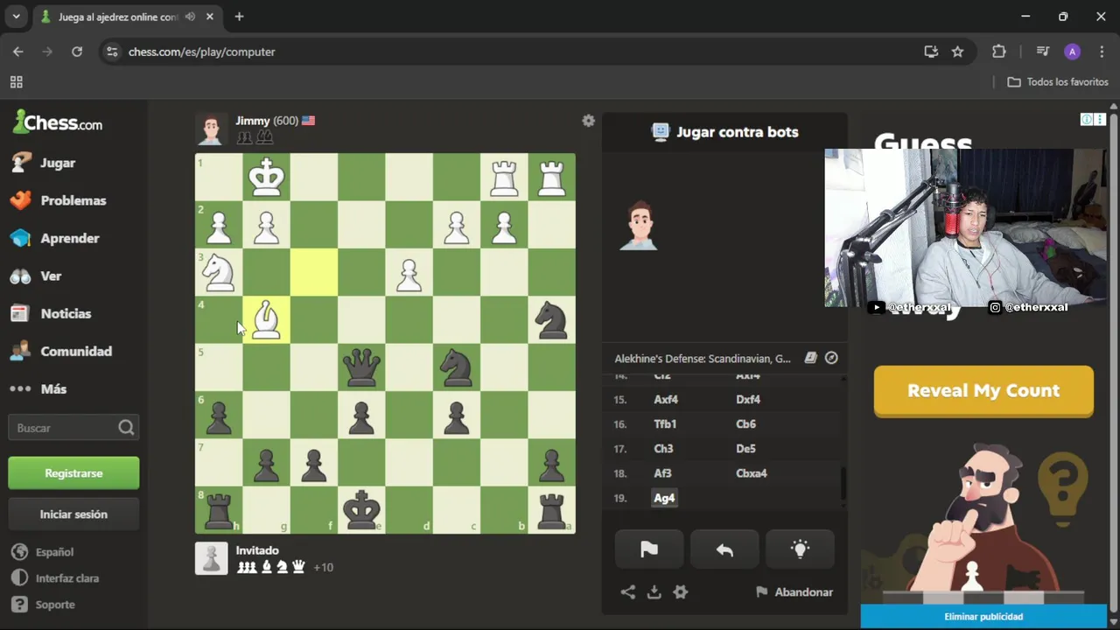Click the Reveal My Count ad button

click(983, 390)
